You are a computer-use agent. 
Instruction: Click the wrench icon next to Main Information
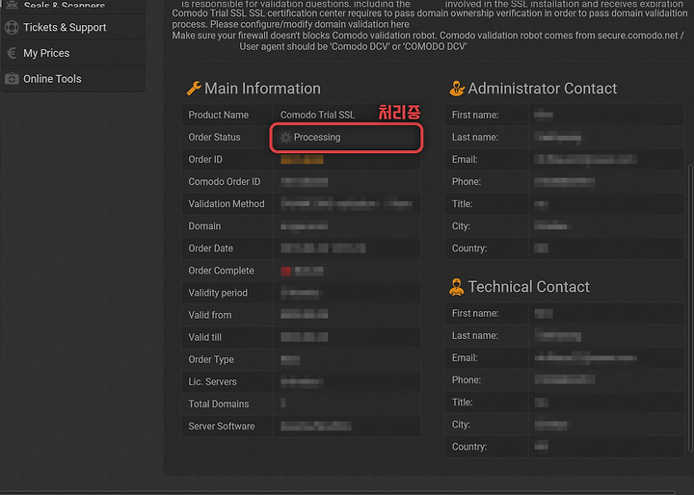click(x=194, y=89)
